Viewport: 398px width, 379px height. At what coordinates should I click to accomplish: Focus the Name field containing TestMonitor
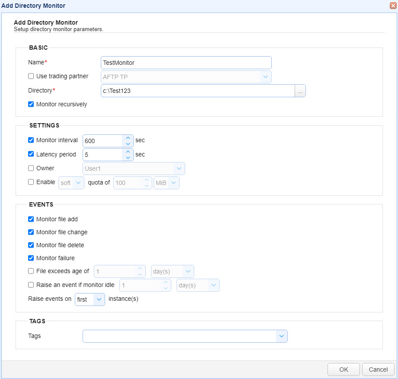click(186, 63)
